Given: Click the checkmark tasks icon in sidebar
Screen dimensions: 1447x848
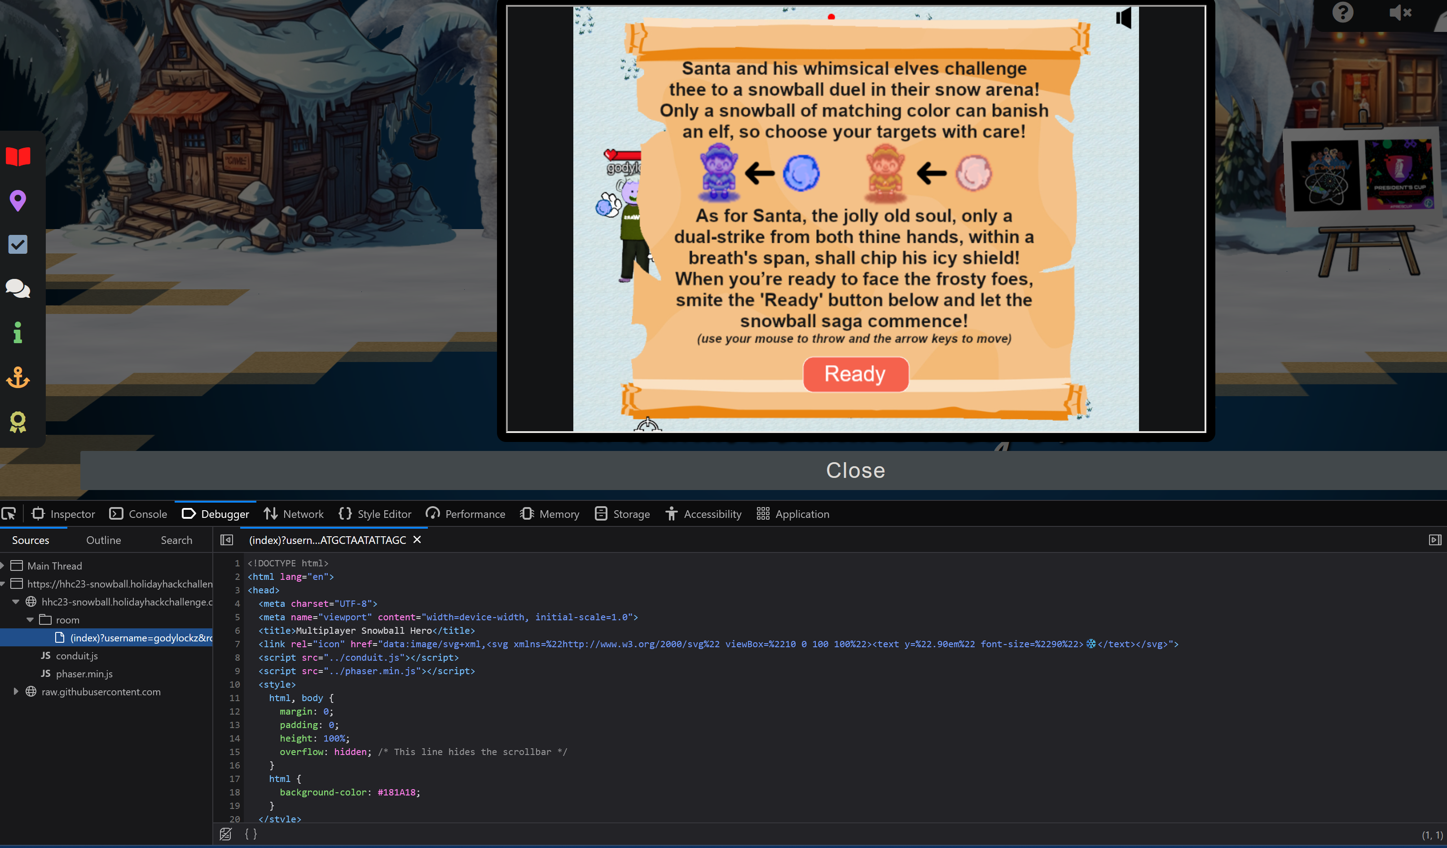Looking at the screenshot, I should coord(18,244).
